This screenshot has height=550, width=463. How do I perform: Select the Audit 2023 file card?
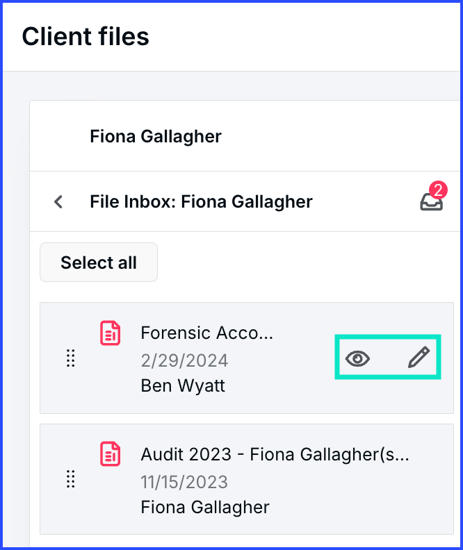pos(247,478)
